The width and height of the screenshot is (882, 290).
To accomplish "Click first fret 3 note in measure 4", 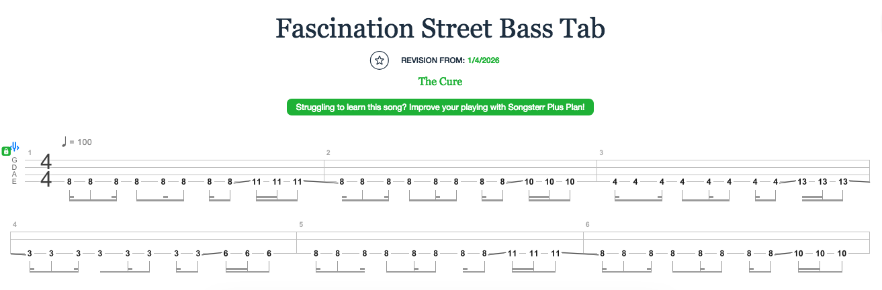I will pos(30,253).
